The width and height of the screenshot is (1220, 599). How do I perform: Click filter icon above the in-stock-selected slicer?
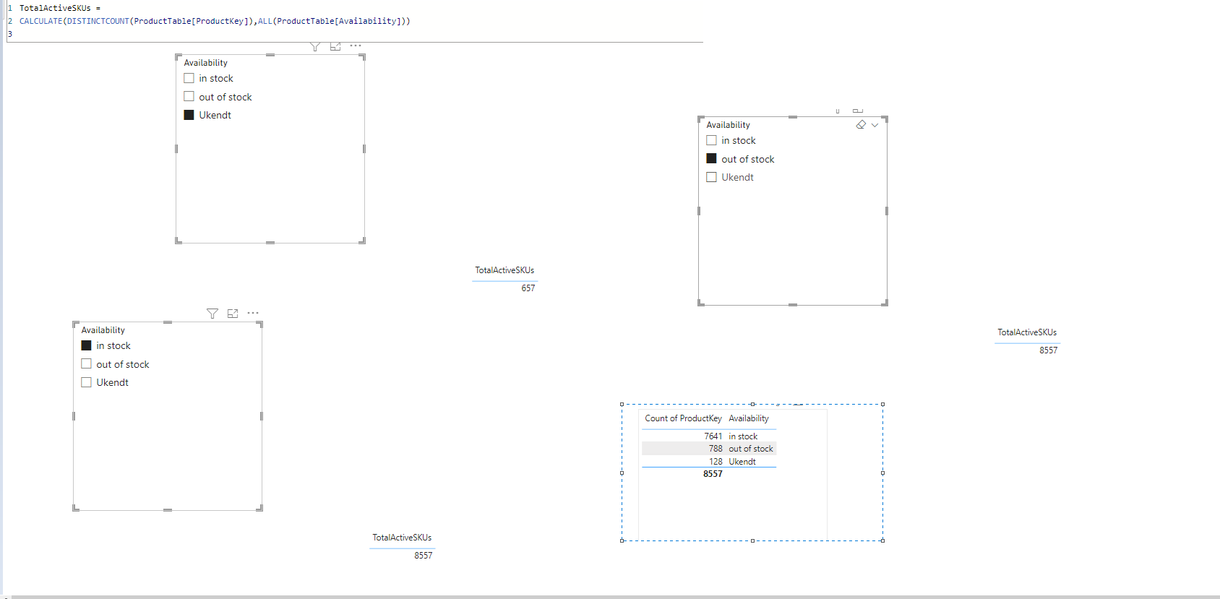212,314
